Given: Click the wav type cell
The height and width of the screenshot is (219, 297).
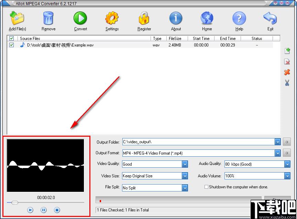Looking at the screenshot, I should click(156, 45).
